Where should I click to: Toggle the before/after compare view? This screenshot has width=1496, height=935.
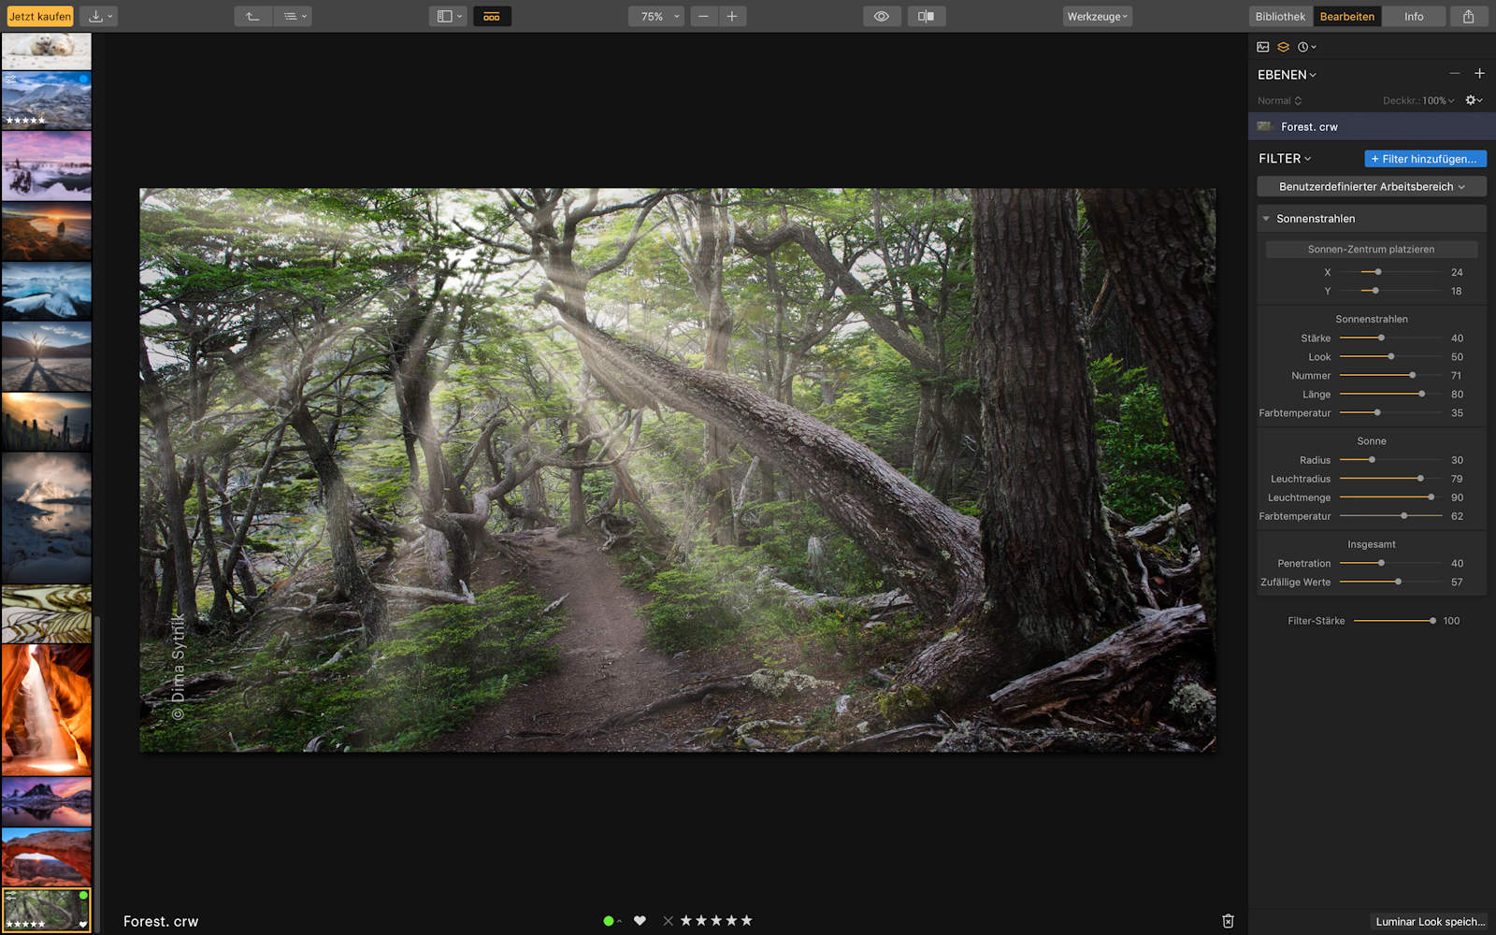pos(926,17)
